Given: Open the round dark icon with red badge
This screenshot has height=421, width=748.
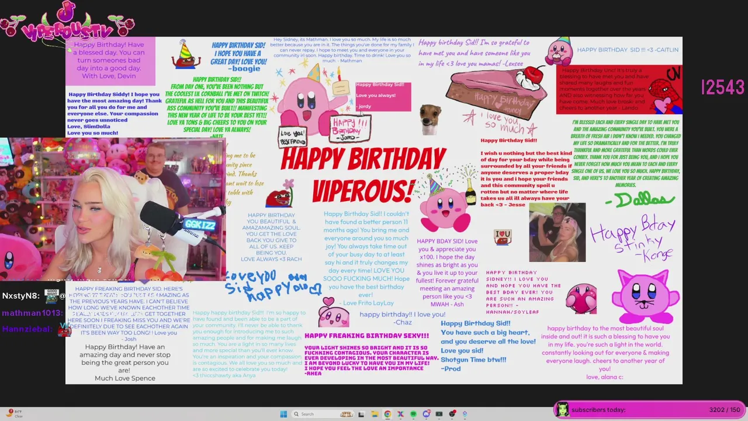Looking at the screenshot, I should tap(452, 414).
